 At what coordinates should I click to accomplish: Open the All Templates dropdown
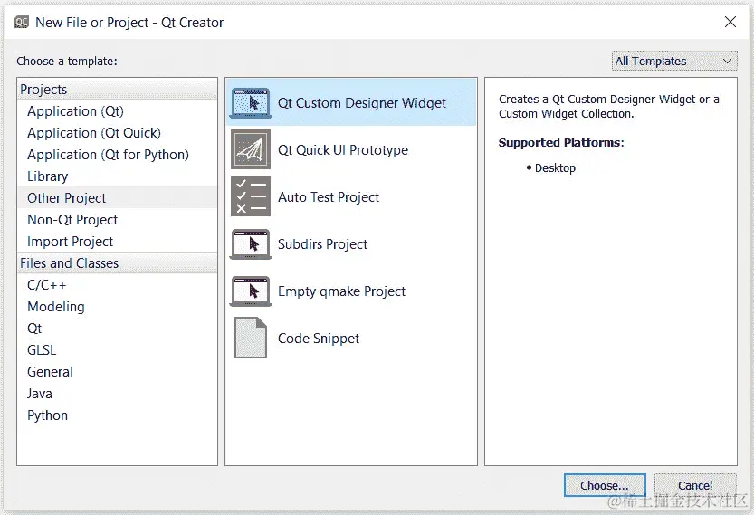coord(674,61)
